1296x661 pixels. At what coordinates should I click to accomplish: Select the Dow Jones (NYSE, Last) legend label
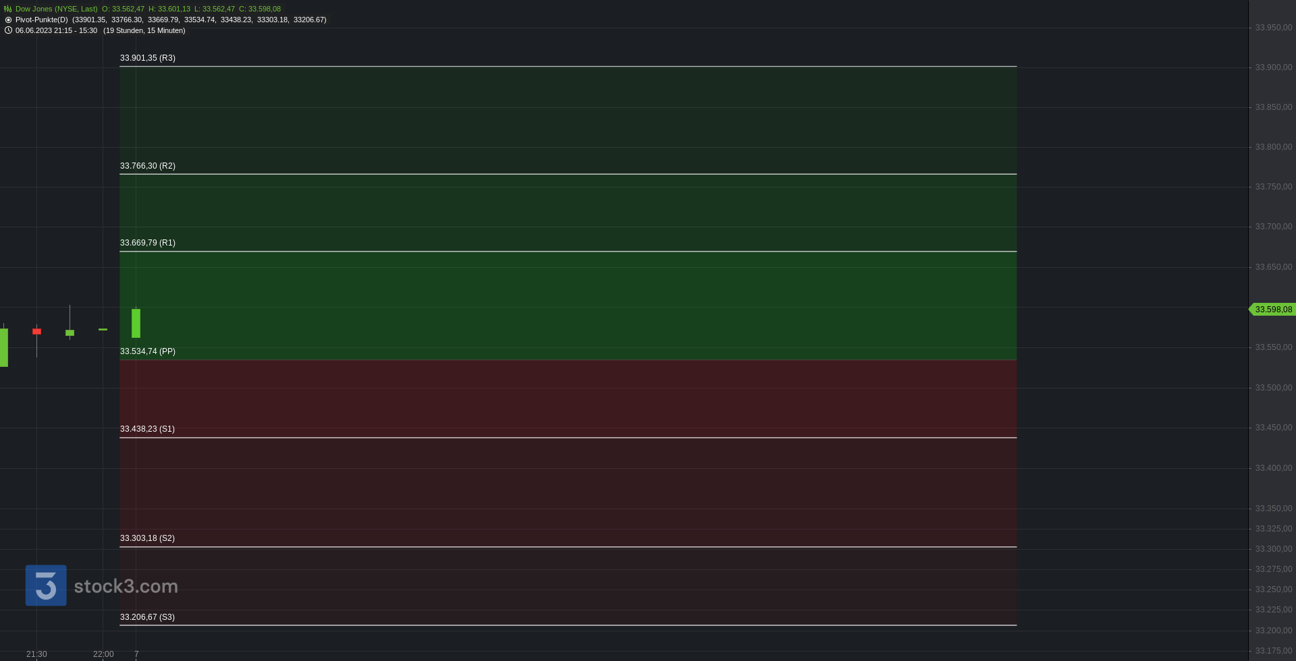click(56, 9)
